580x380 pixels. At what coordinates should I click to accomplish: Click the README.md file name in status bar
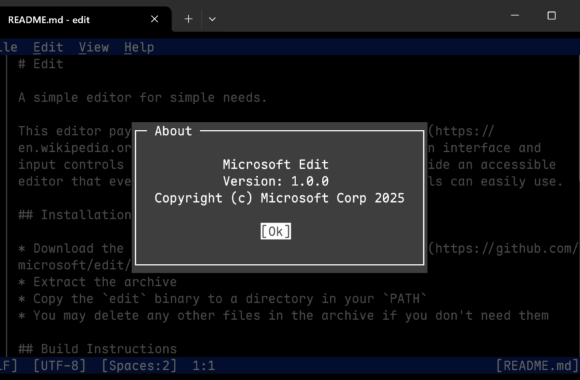coord(537,365)
